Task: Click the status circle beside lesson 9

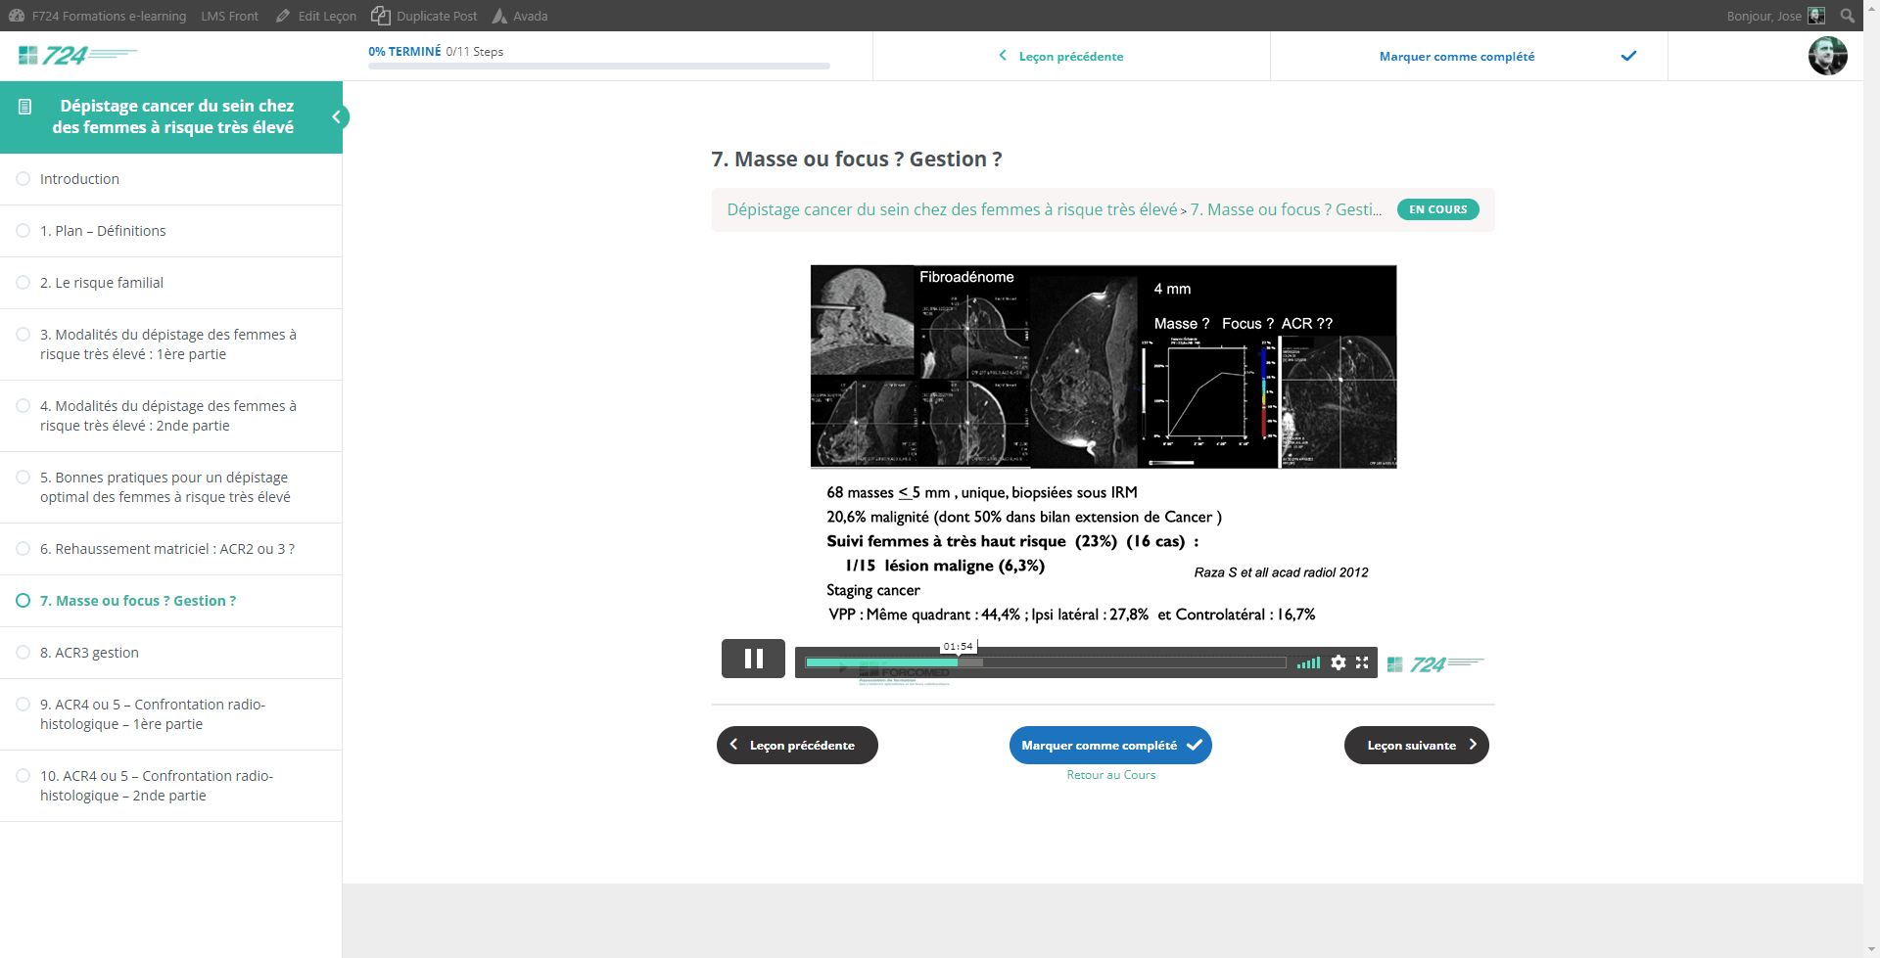Action: 23,704
